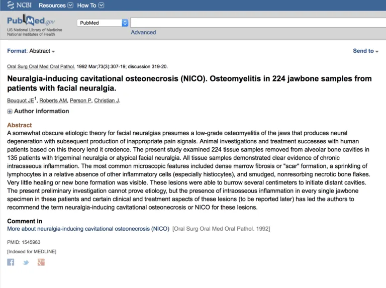This screenshot has height=288, width=386.
Task: Open the Format: Abstract dropdown
Action: click(31, 51)
